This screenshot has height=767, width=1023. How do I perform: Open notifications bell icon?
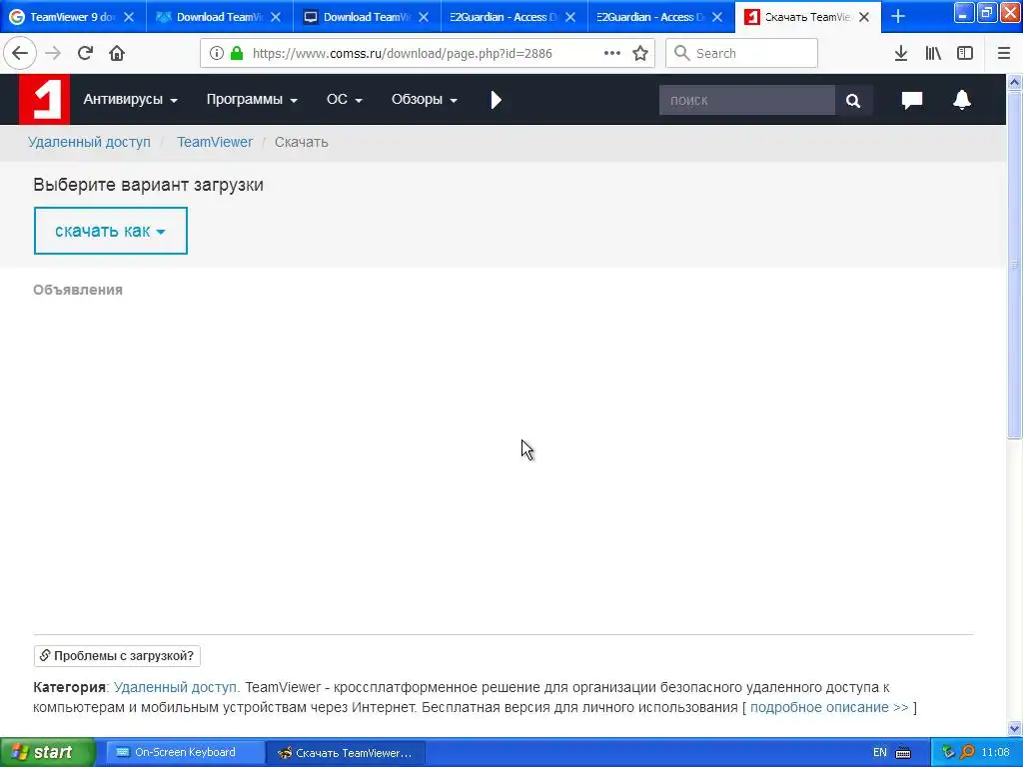coord(962,100)
